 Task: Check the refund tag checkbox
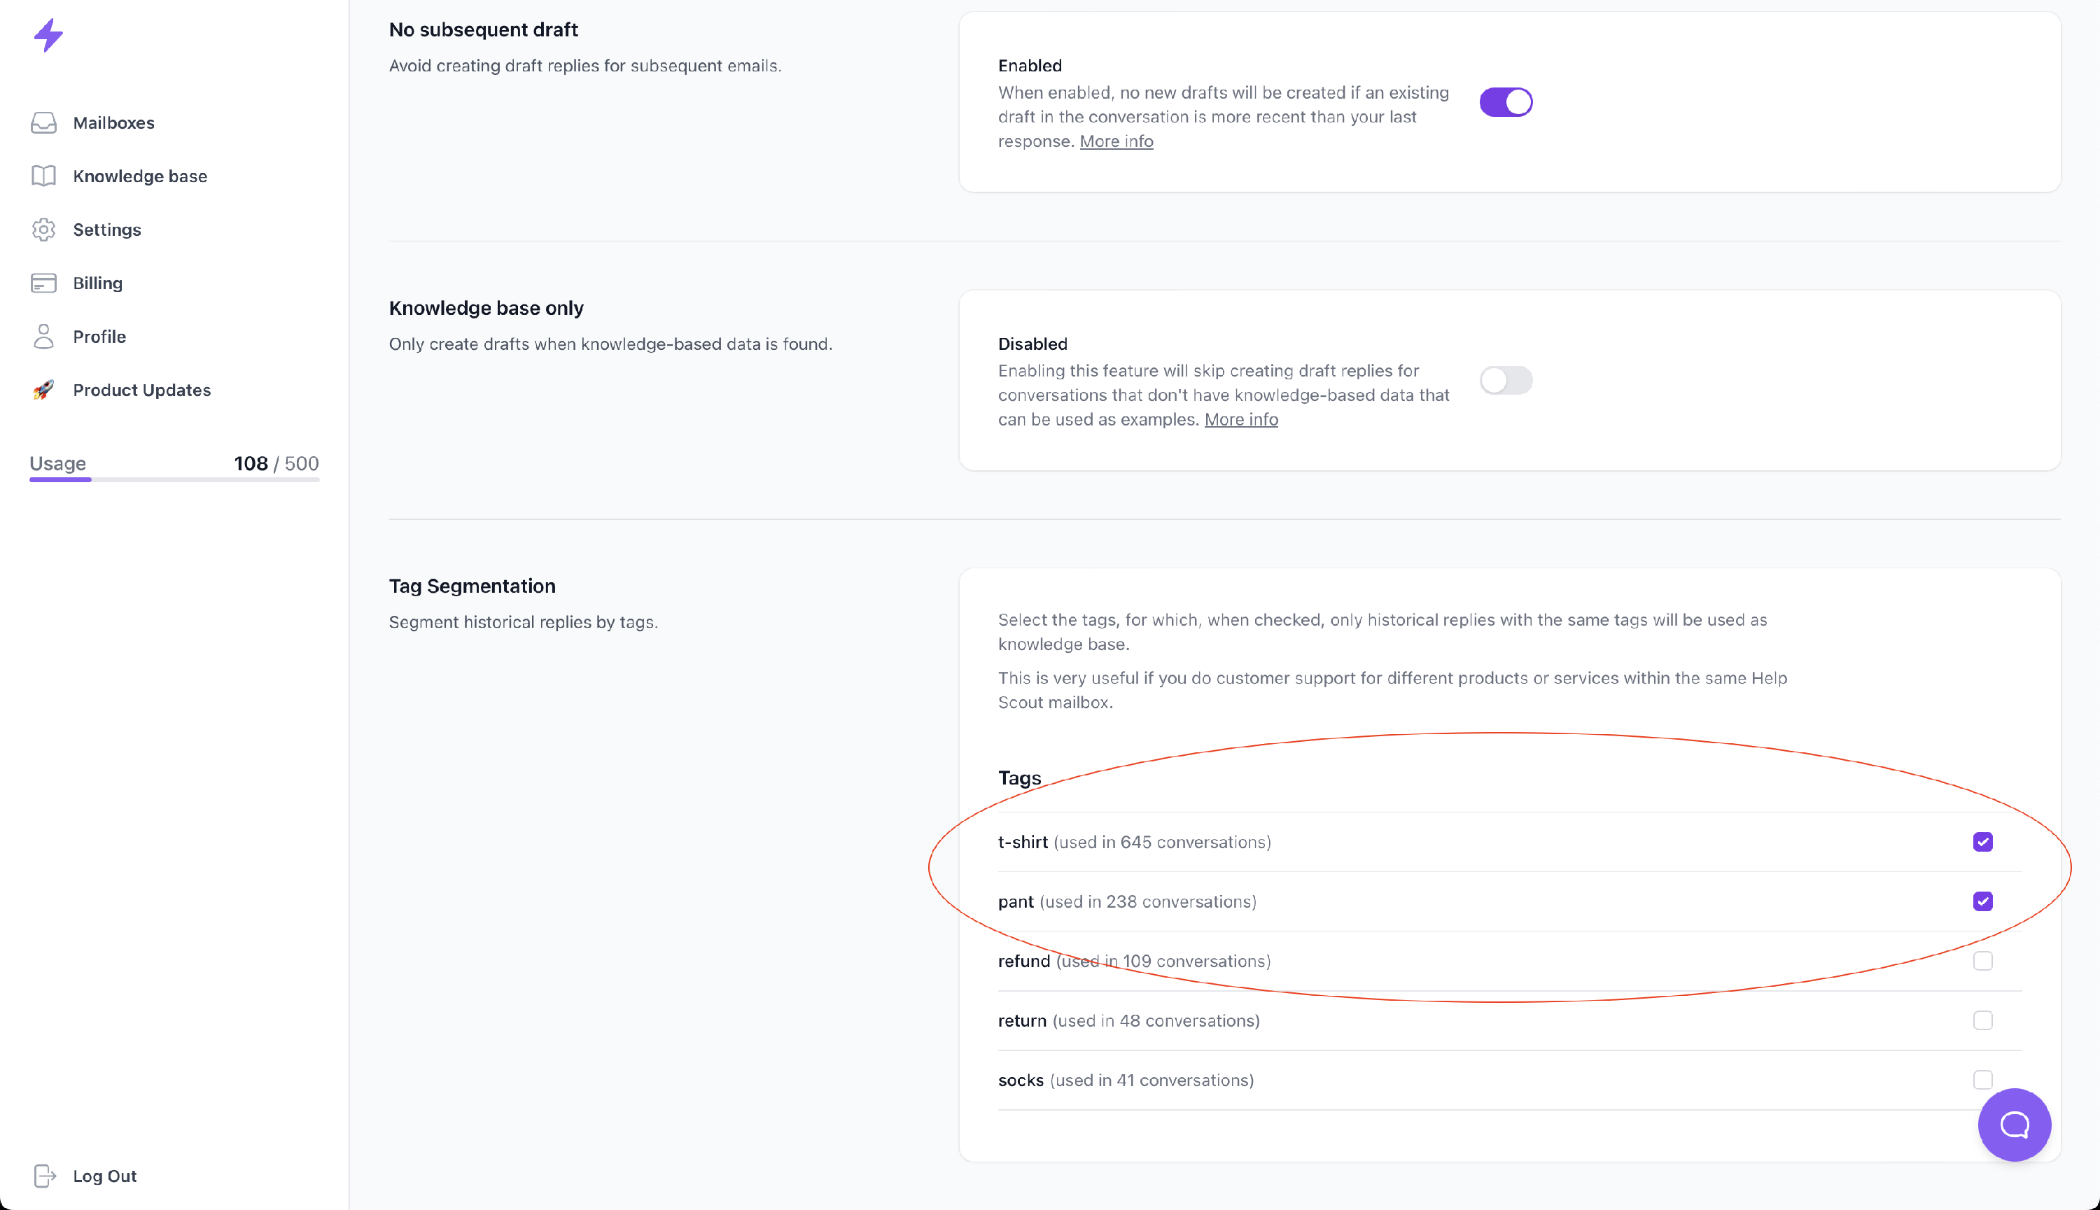(1982, 962)
